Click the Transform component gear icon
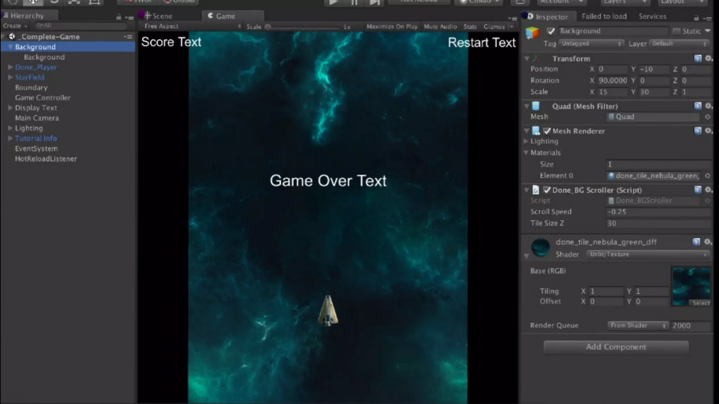719x404 pixels. (708, 58)
